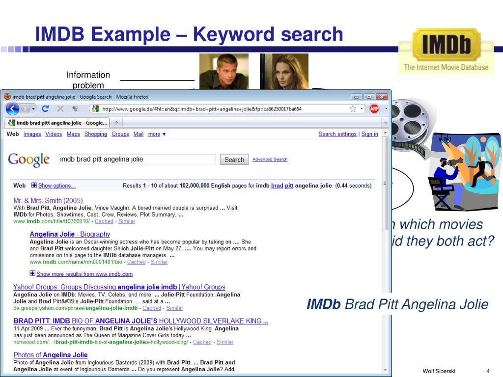503x377 pixels.
Task: Click the Firefox back arrow button
Action: pyautogui.click(x=12, y=109)
